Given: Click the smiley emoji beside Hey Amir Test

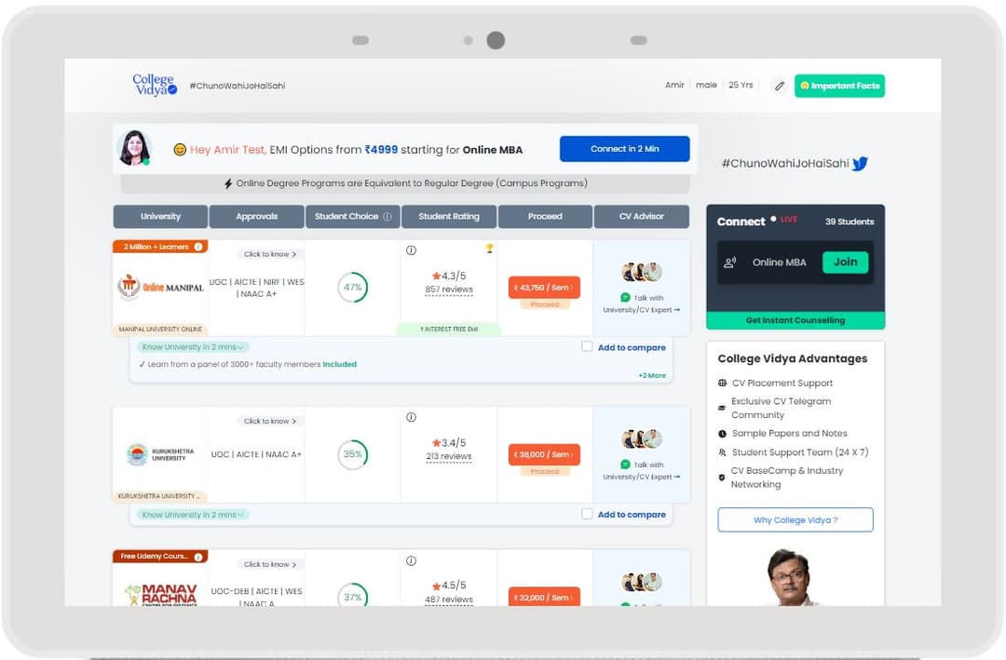Looking at the screenshot, I should pos(181,150).
